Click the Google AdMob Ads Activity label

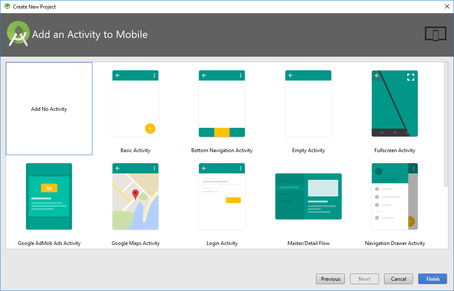pyautogui.click(x=49, y=243)
